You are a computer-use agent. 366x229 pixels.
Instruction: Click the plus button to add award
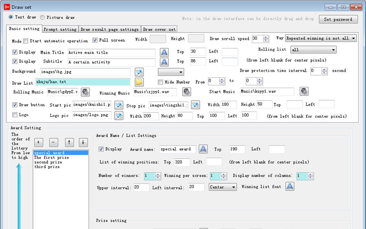click(x=39, y=142)
